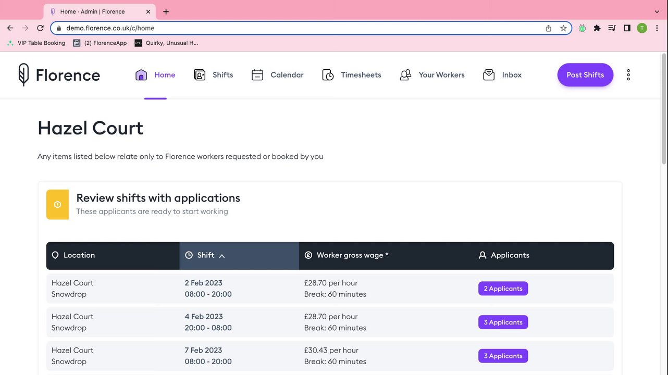
Task: Click the Florence feather logo
Action: coord(23,74)
